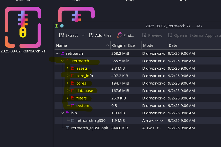This screenshot has height=147, width=221.
Task: Select the filters folder icon
Action: [x=73, y=98]
